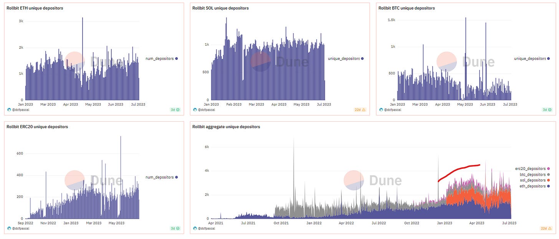This screenshot has width=559, height=239.
Task: Open @dcfpascal profile link under ETH chart
Action: (21, 110)
